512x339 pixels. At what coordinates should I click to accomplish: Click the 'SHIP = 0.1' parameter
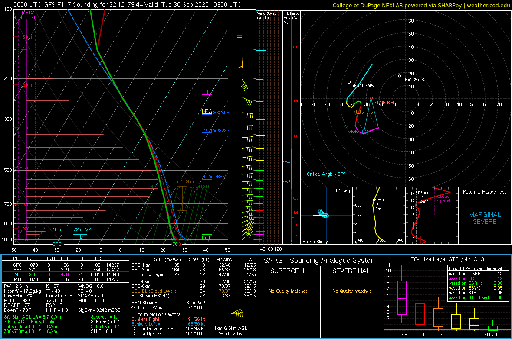pos(101,331)
